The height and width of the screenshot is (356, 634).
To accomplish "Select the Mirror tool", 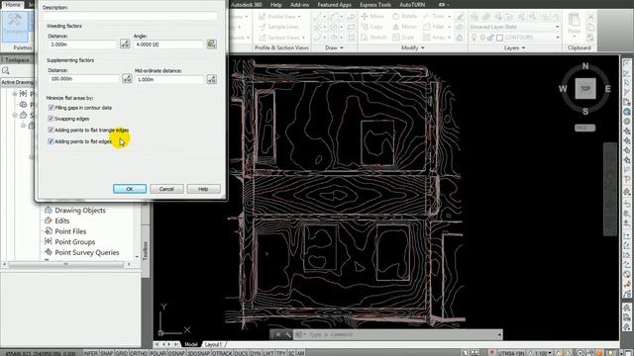I will 404,27.
